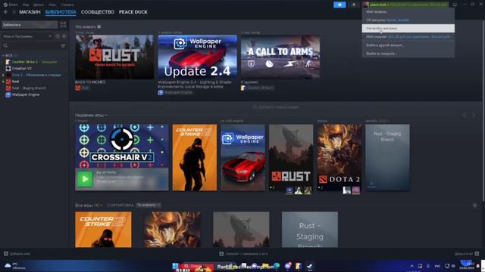Select Rust in the sidebar list
Screen dimensions: 485x272
tap(12, 82)
